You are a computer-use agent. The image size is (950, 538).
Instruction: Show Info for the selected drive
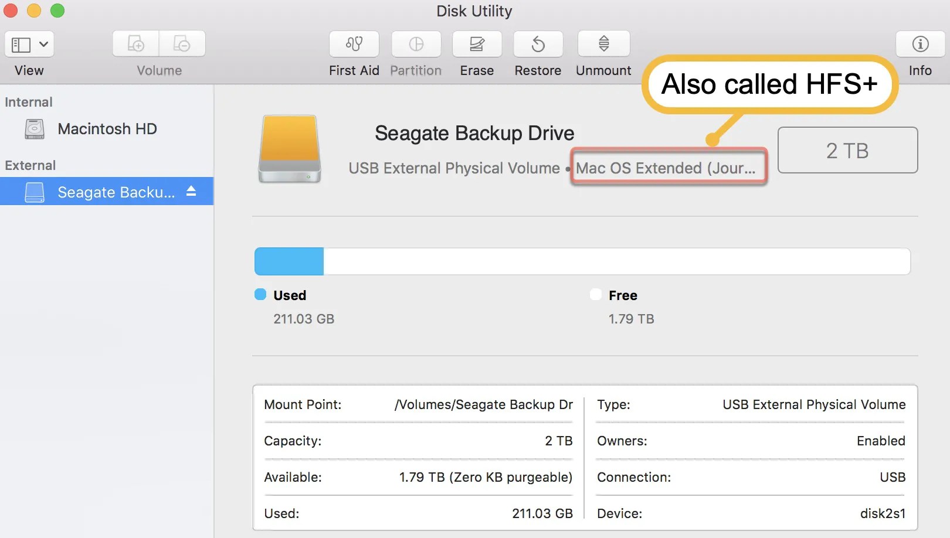920,44
